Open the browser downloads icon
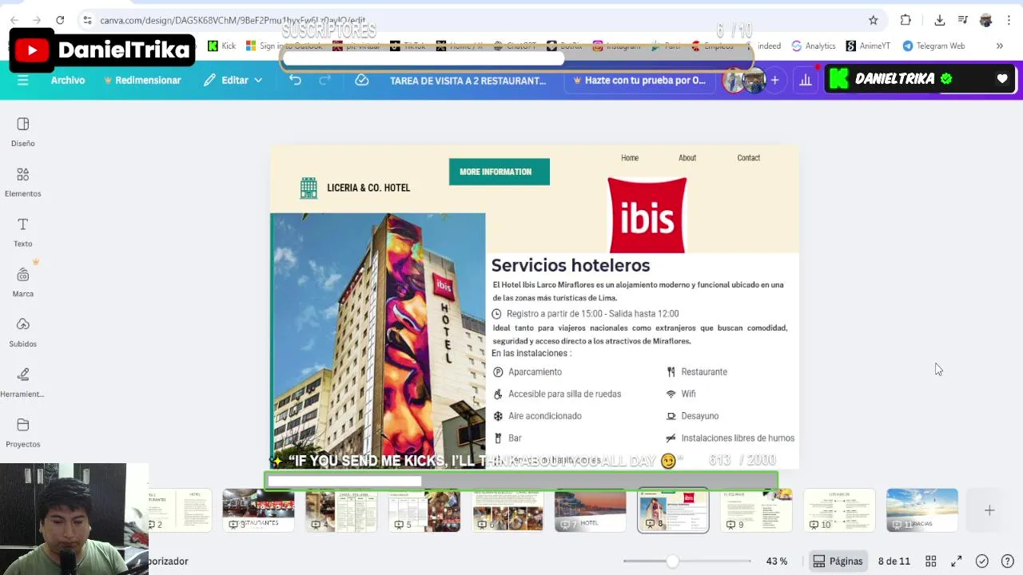1023x575 pixels. (940, 20)
